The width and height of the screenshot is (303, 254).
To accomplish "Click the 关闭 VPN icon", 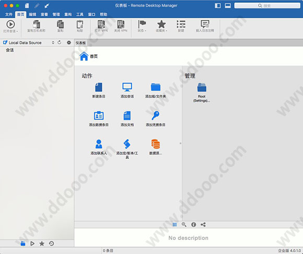I will click(x=121, y=25).
